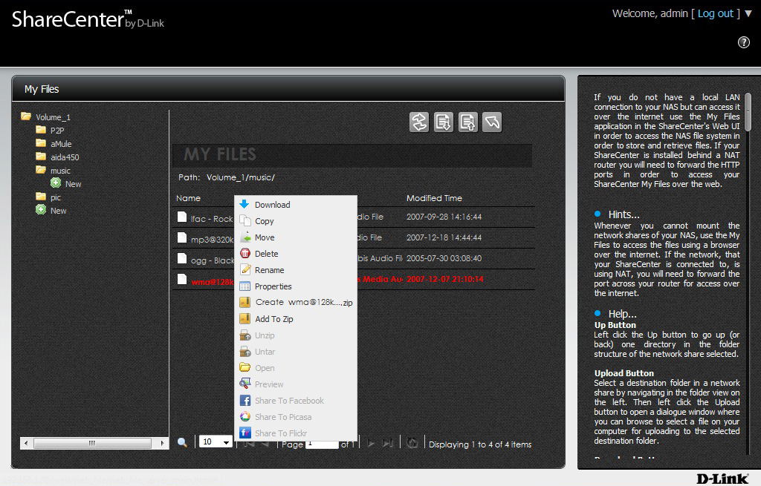761x486 pixels.
Task: Click the Facebook icon in context menu
Action: [x=245, y=400]
